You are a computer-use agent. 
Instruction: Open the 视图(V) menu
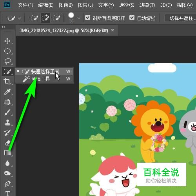pyautogui.click(x=185, y=5)
